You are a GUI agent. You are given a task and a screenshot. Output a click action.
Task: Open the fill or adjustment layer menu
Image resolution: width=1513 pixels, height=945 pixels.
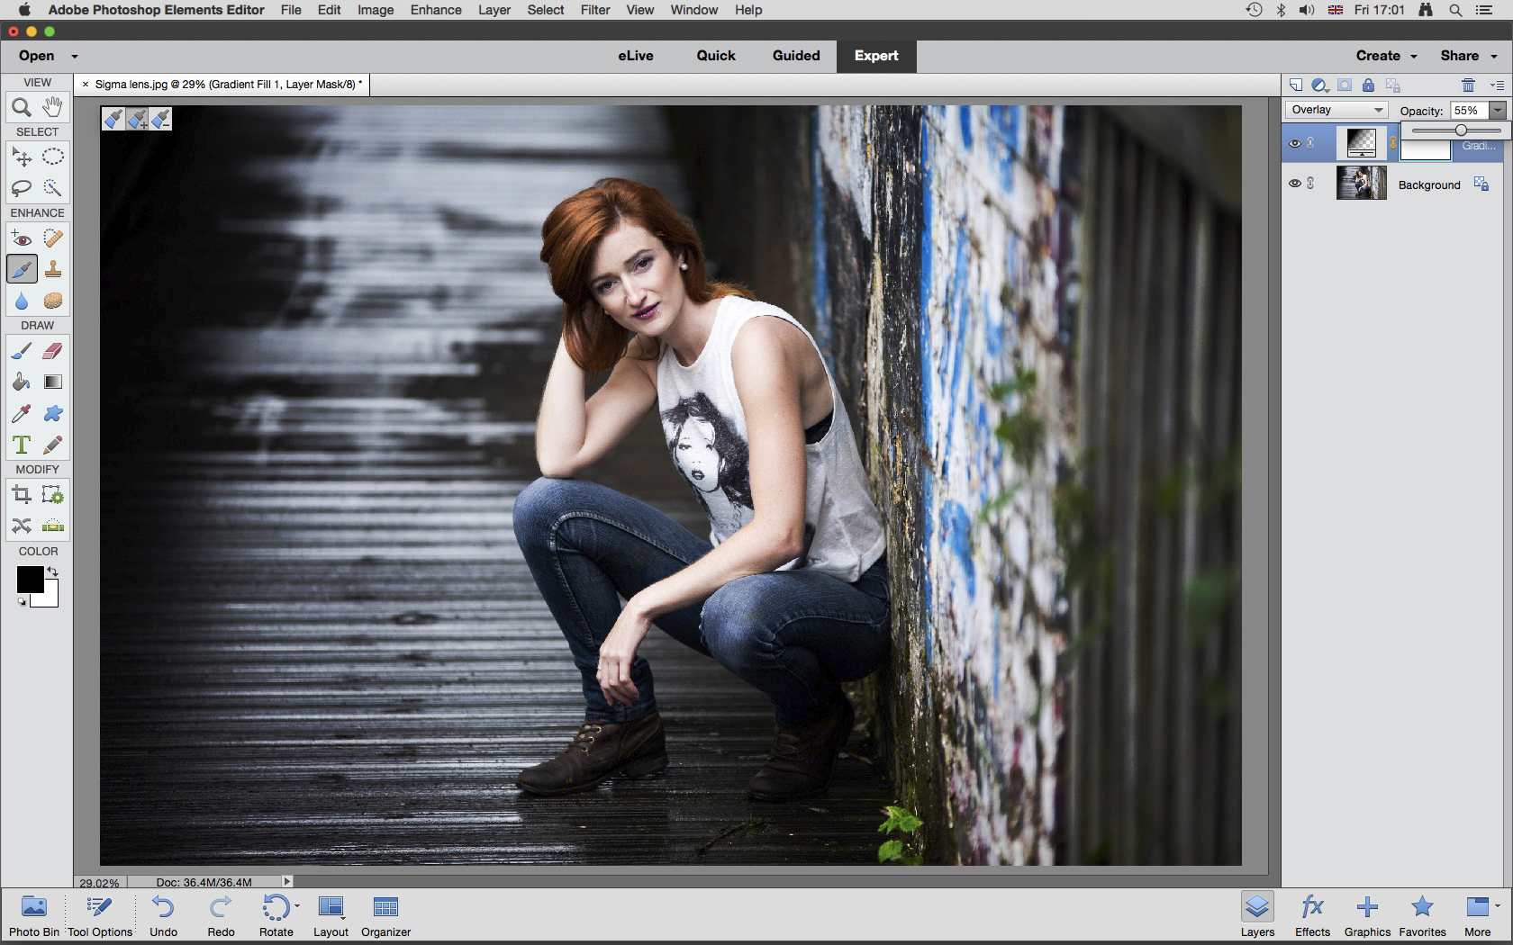coord(1320,85)
